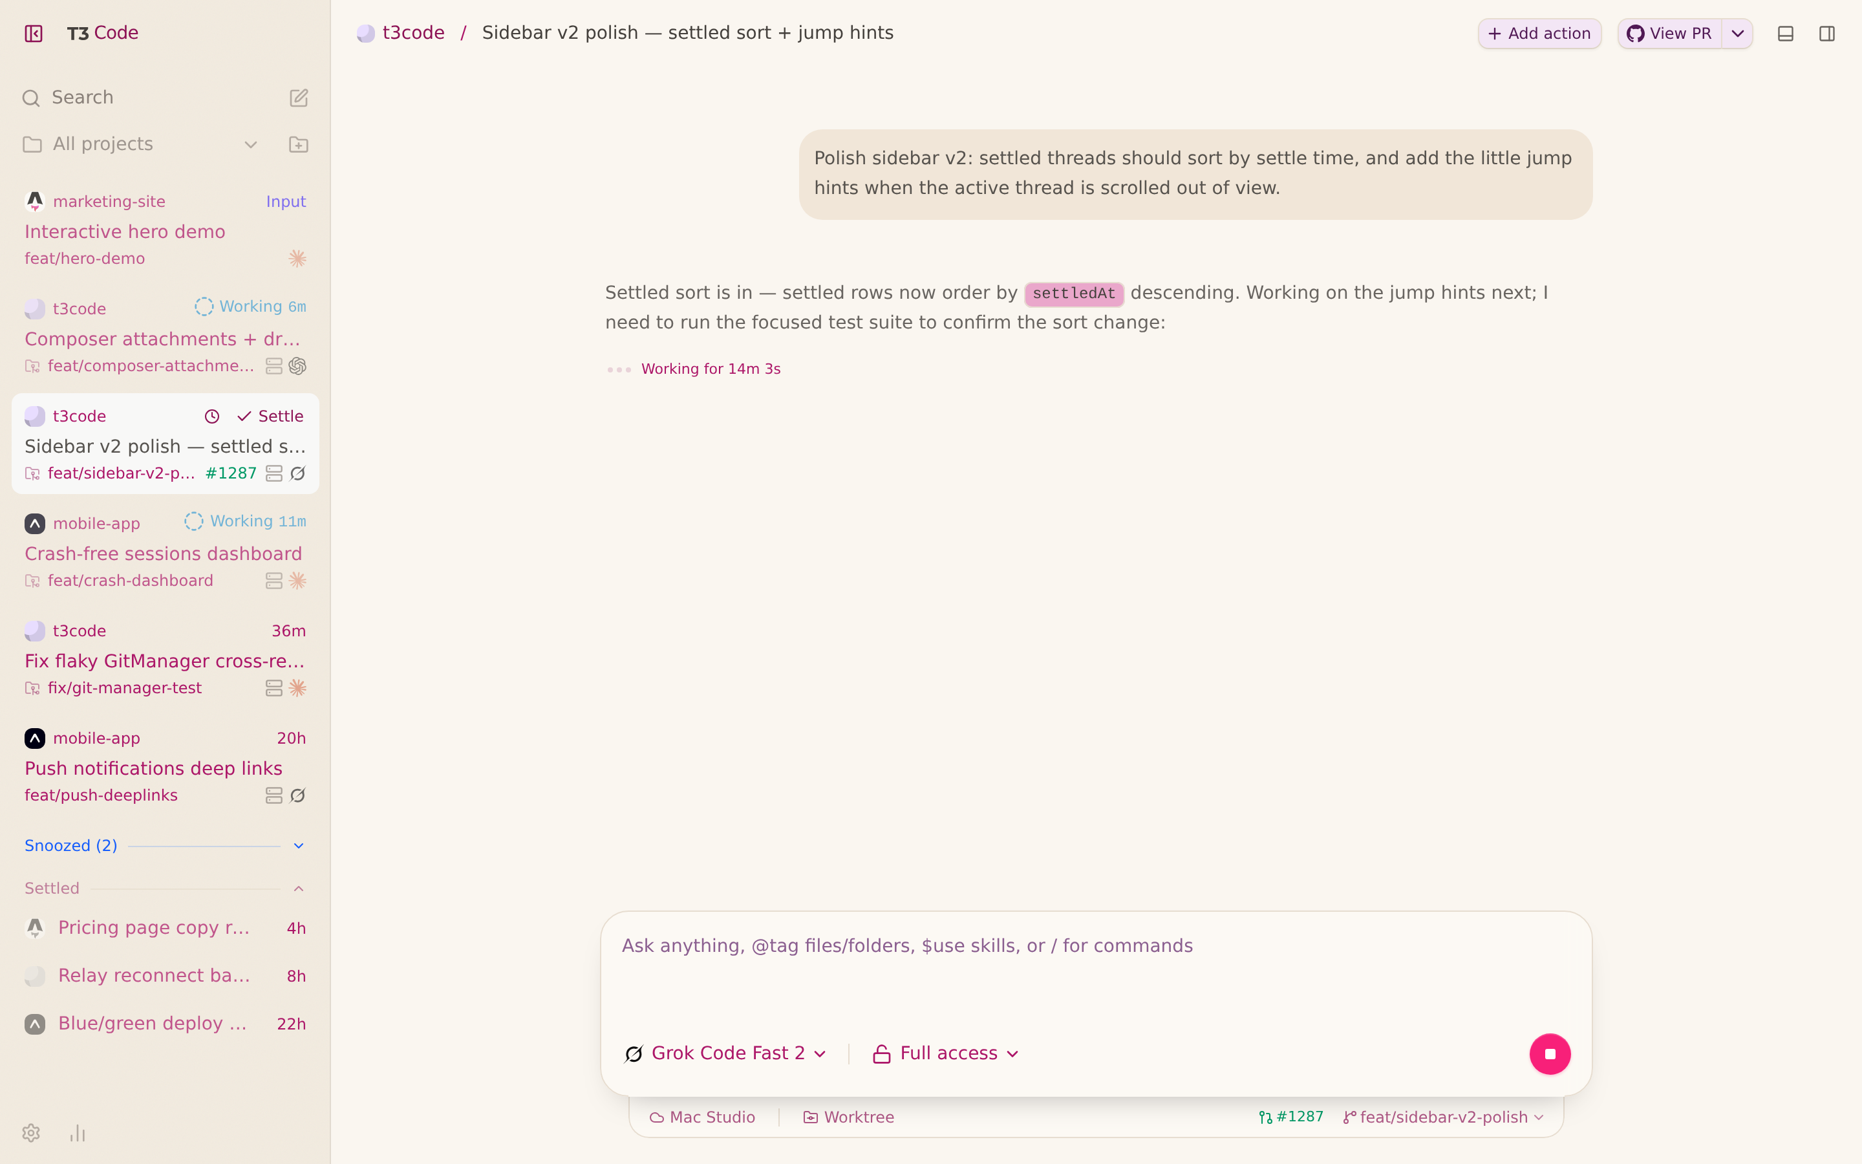Snooze the Sidebar v2 polish thread via clock icon

pyautogui.click(x=212, y=416)
